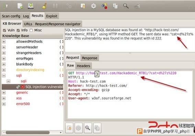Viewport: 195px width, 136px height.
Task: Click the Knowledge Base column header
Action: click(33, 36)
